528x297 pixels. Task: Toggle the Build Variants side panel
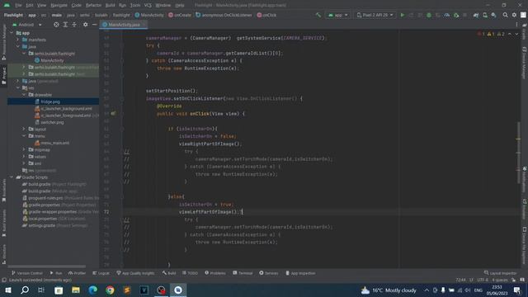coord(3,223)
